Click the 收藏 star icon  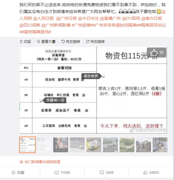click(x=13, y=172)
